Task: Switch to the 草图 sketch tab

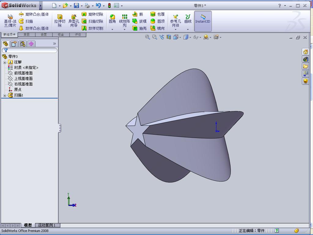Action: coord(27,35)
